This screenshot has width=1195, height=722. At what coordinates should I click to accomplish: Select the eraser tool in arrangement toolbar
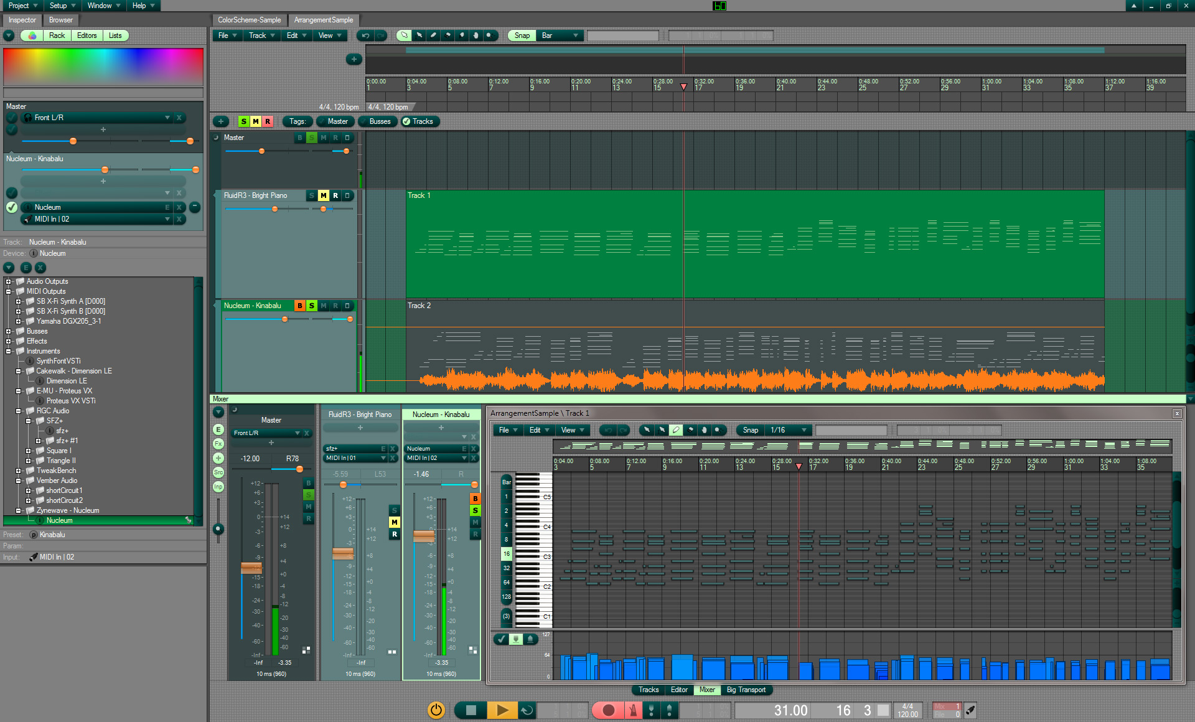pos(448,35)
